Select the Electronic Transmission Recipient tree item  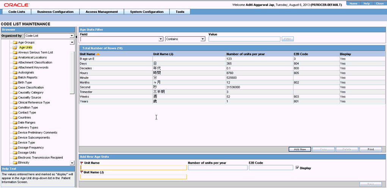pyautogui.click(x=40, y=157)
